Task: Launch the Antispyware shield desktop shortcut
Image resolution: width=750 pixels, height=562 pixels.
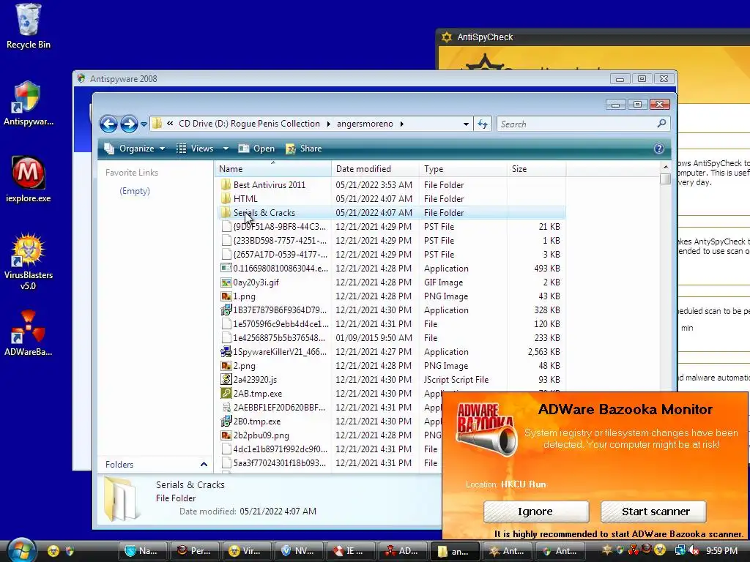Action: 29,104
